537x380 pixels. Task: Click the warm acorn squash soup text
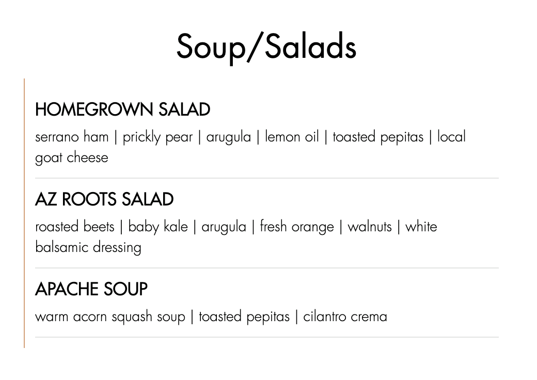(x=110, y=316)
